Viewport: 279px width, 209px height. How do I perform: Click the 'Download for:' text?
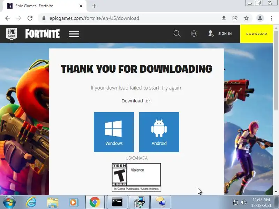pos(136,101)
